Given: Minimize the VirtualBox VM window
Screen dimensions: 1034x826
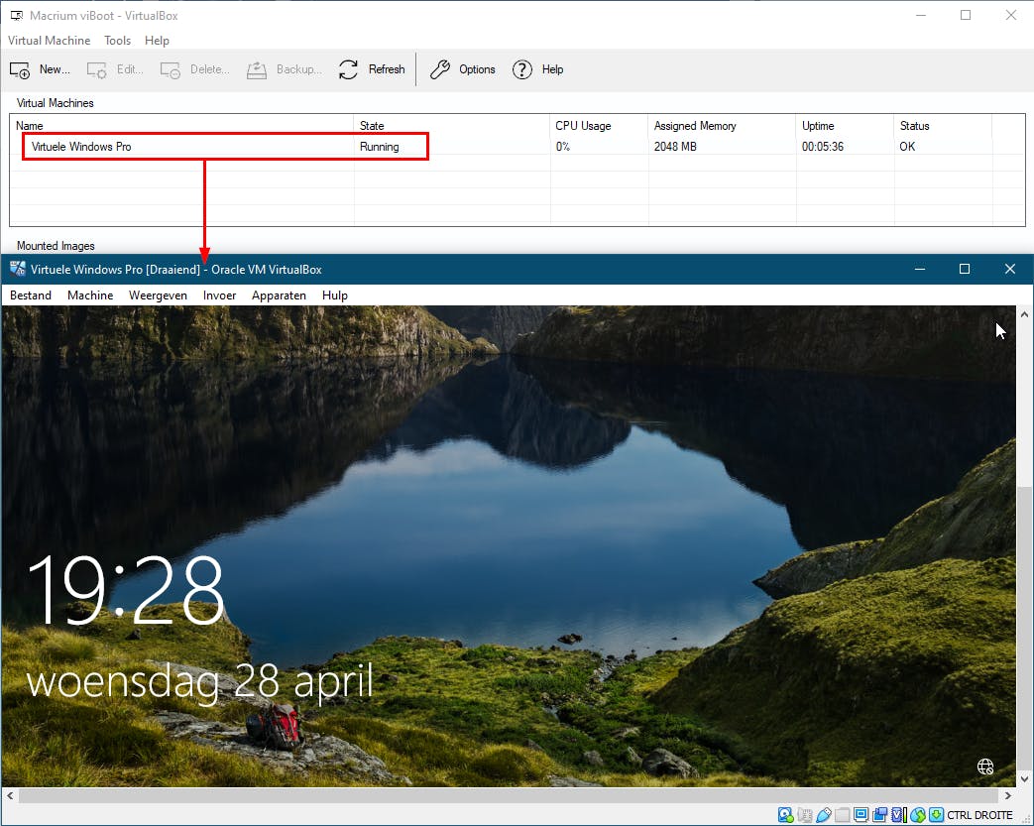Looking at the screenshot, I should click(x=920, y=269).
